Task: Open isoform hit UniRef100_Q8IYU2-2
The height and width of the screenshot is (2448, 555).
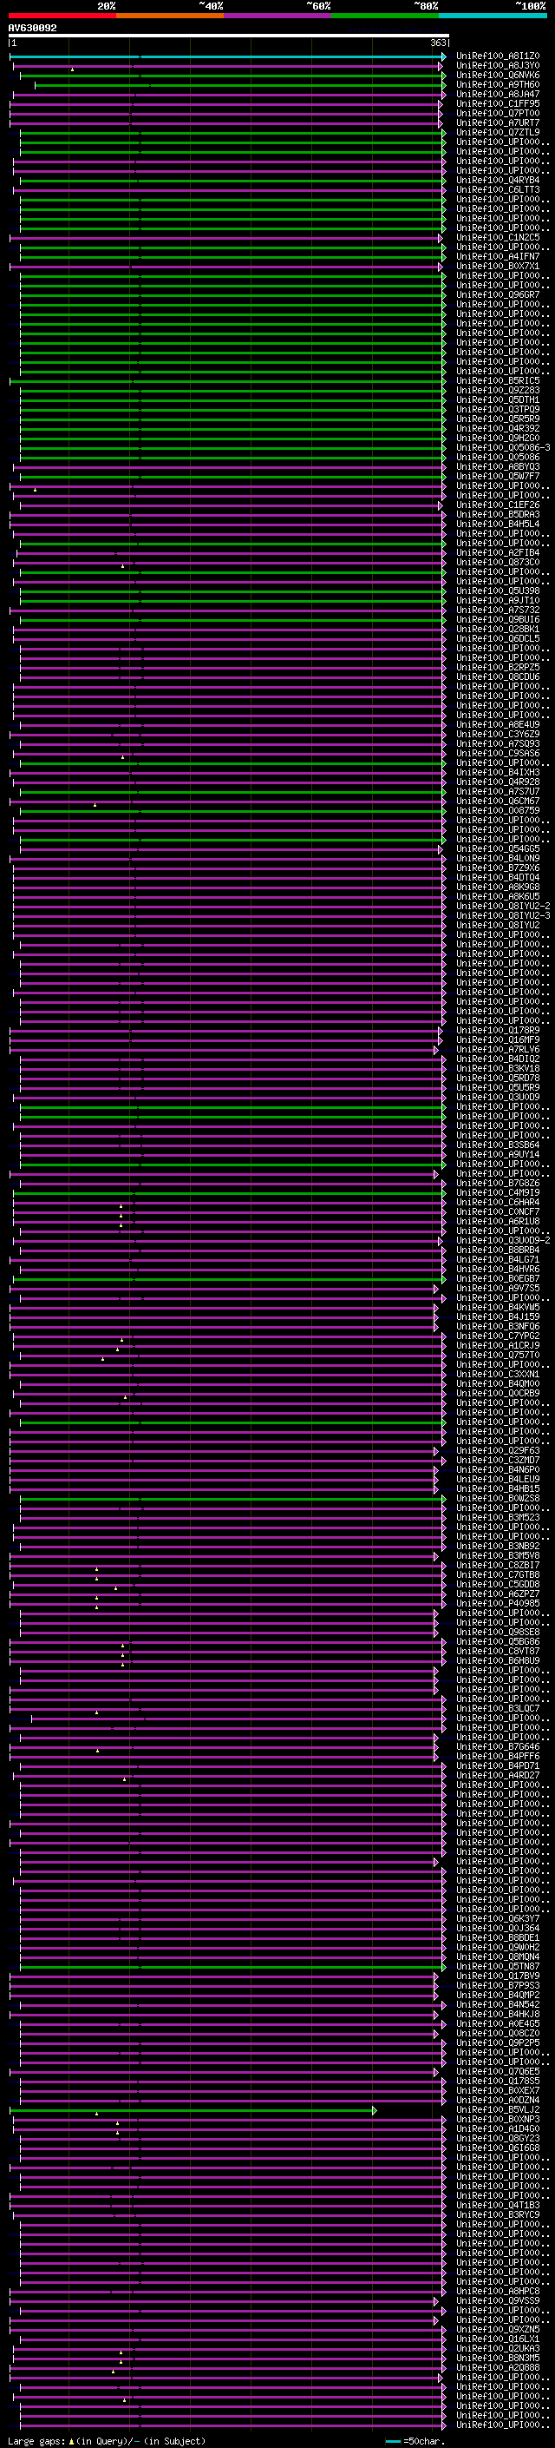Action: click(503, 906)
